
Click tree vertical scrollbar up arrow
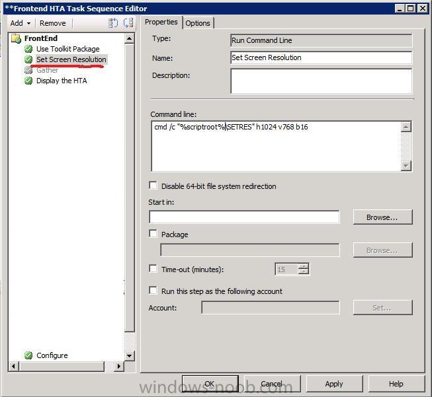129,38
